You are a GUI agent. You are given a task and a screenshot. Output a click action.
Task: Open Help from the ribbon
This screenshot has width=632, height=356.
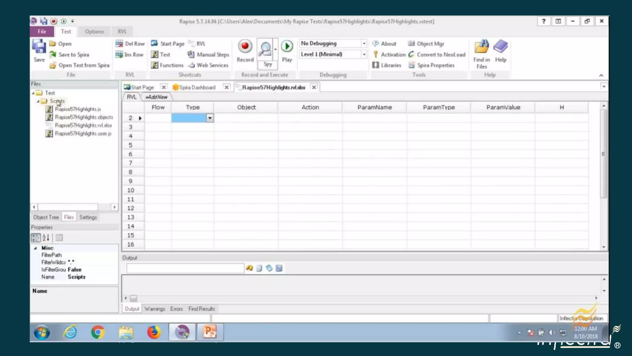(501, 51)
